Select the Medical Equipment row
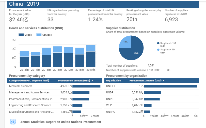206x128 pixels. tap(55, 86)
